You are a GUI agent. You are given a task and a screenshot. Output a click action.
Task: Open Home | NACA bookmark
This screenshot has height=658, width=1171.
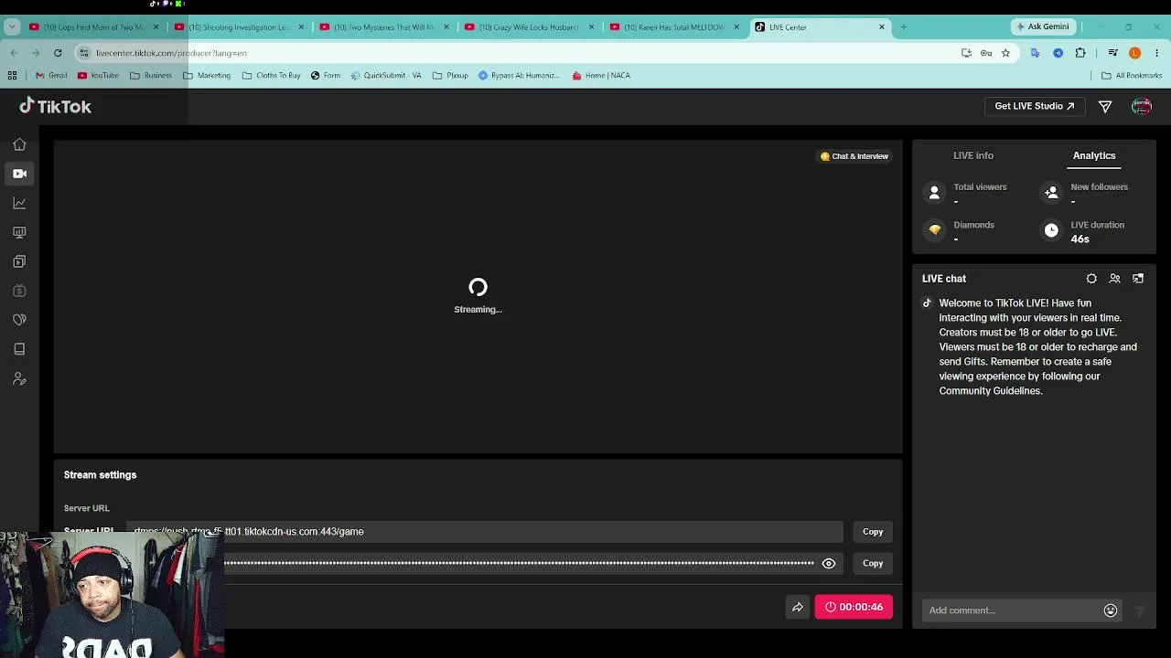pos(601,76)
